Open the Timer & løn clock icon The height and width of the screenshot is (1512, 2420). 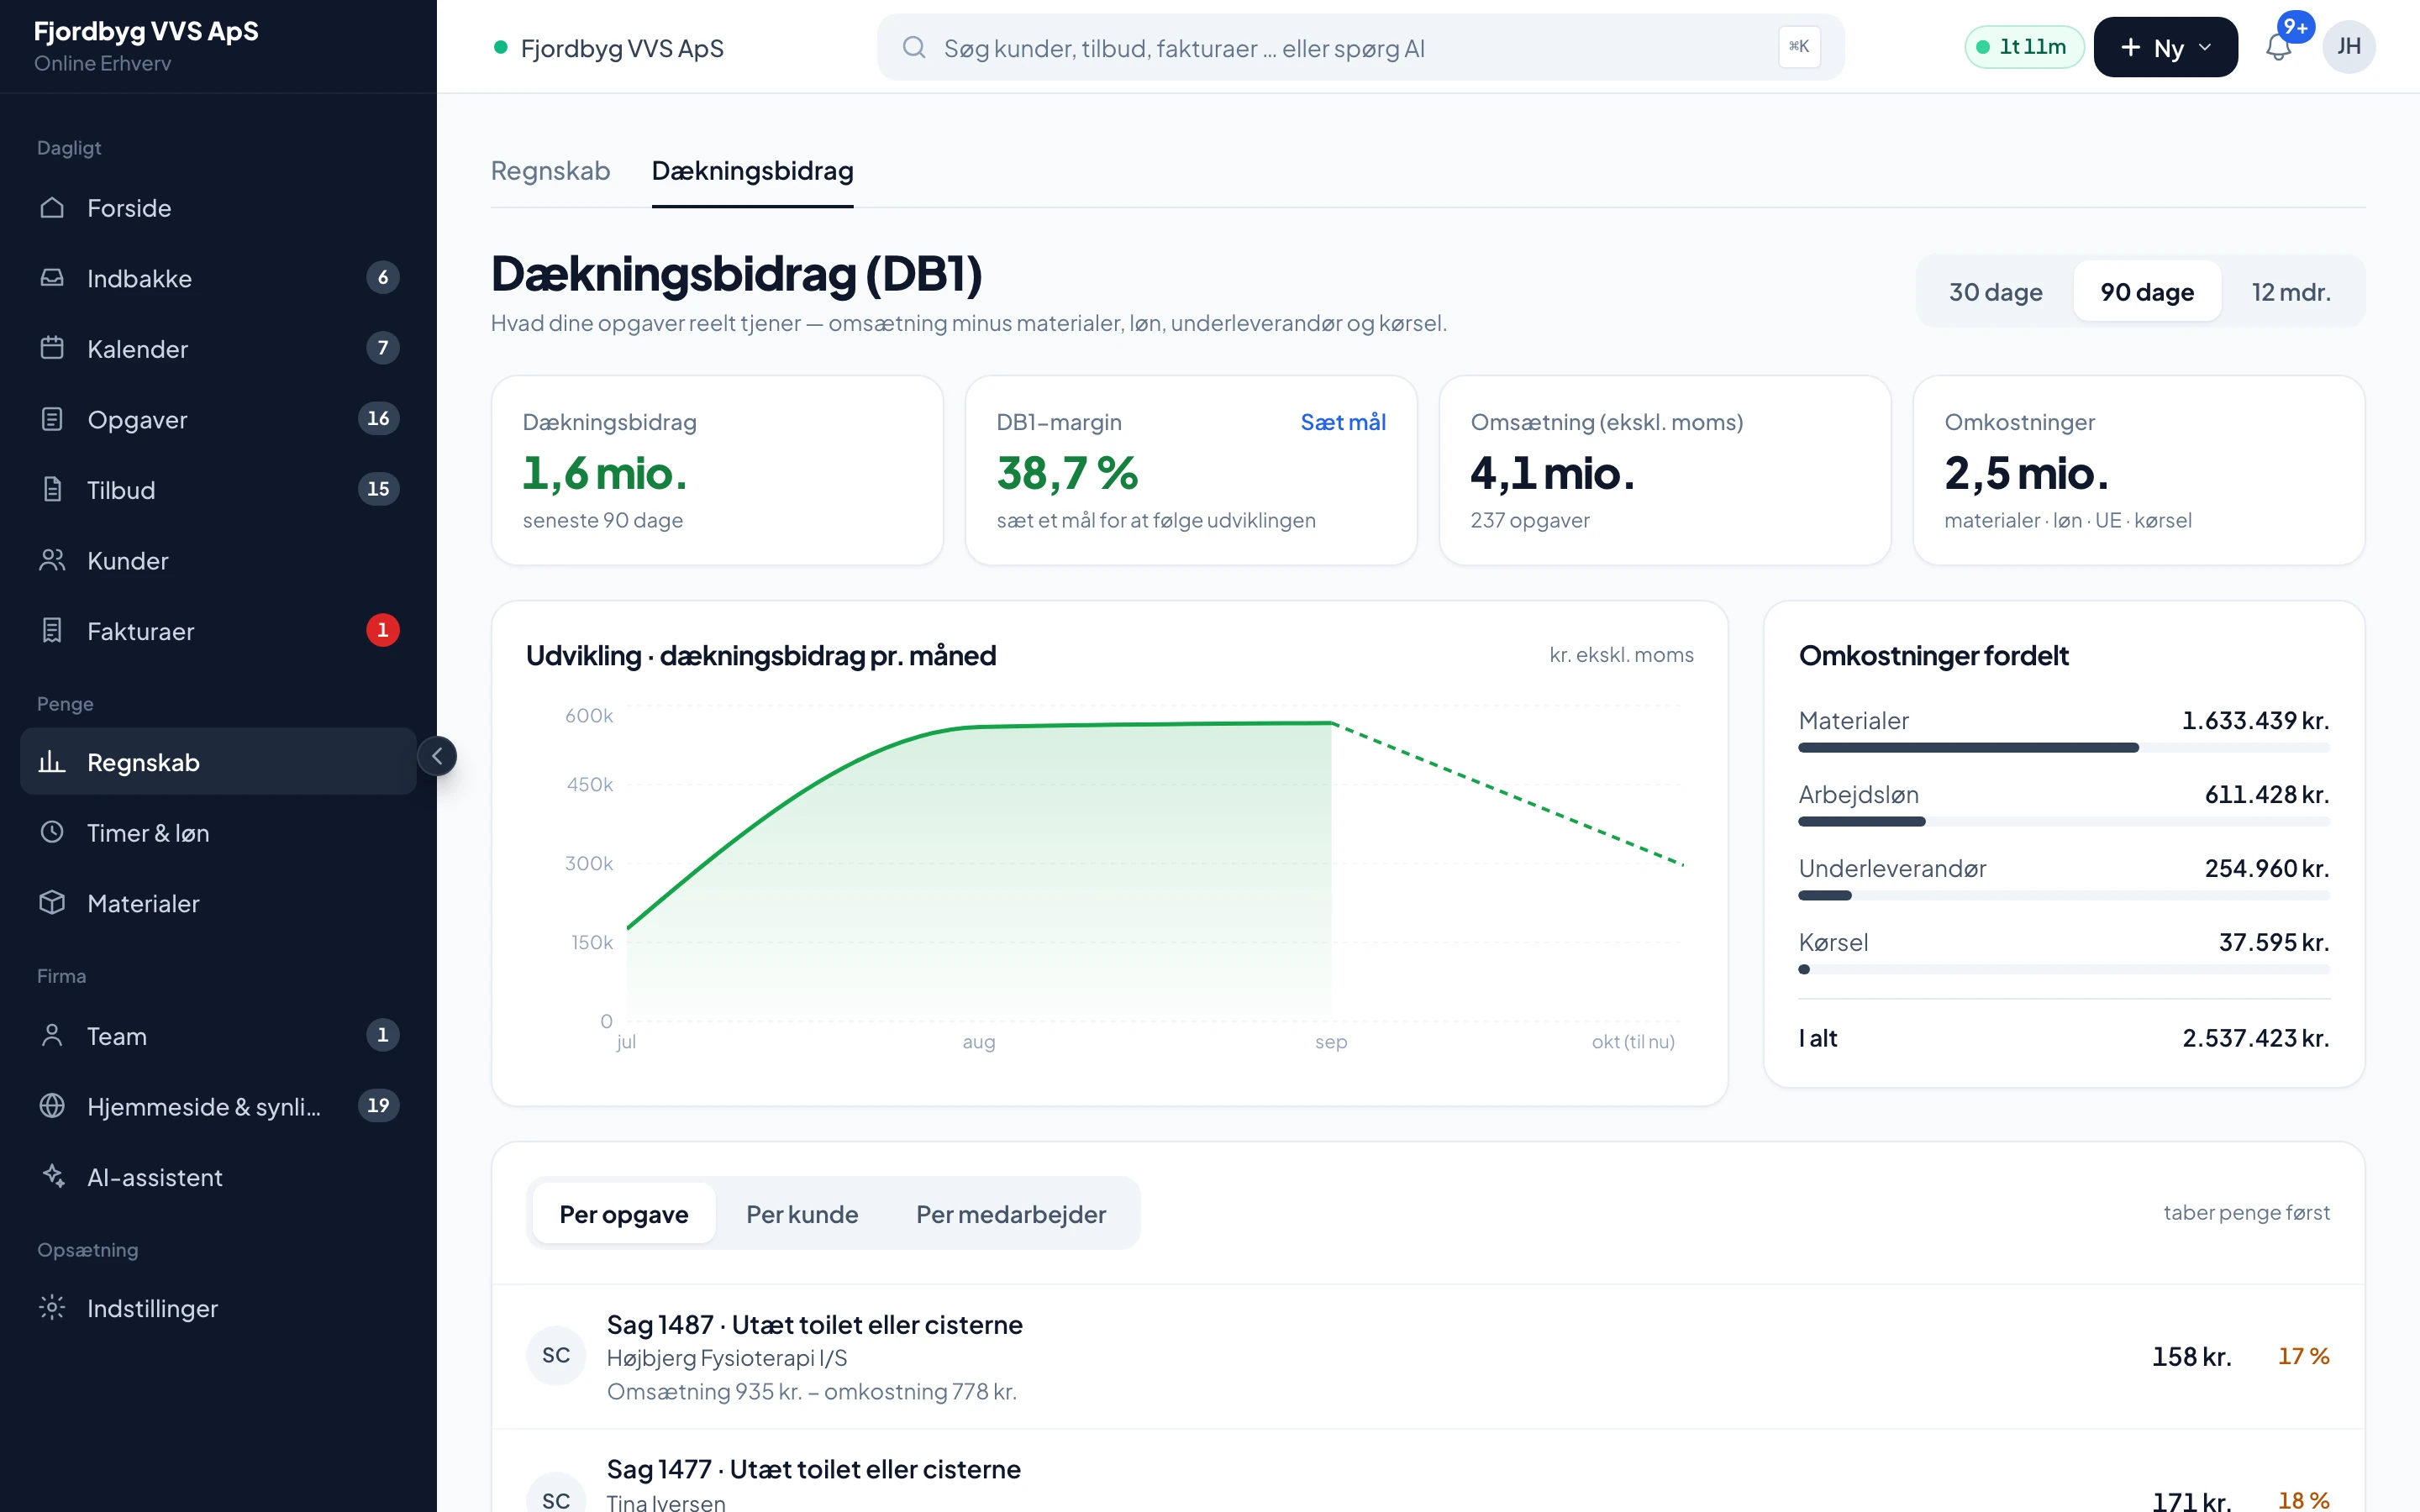pyautogui.click(x=52, y=832)
